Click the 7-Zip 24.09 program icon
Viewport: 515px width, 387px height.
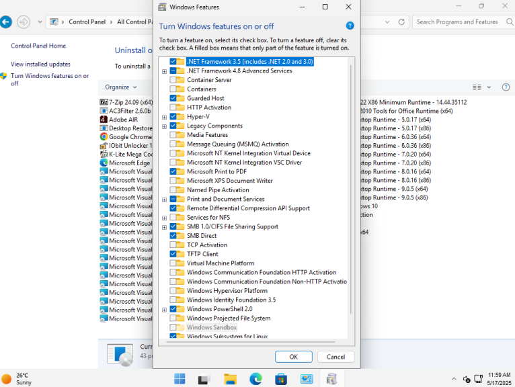tap(104, 102)
